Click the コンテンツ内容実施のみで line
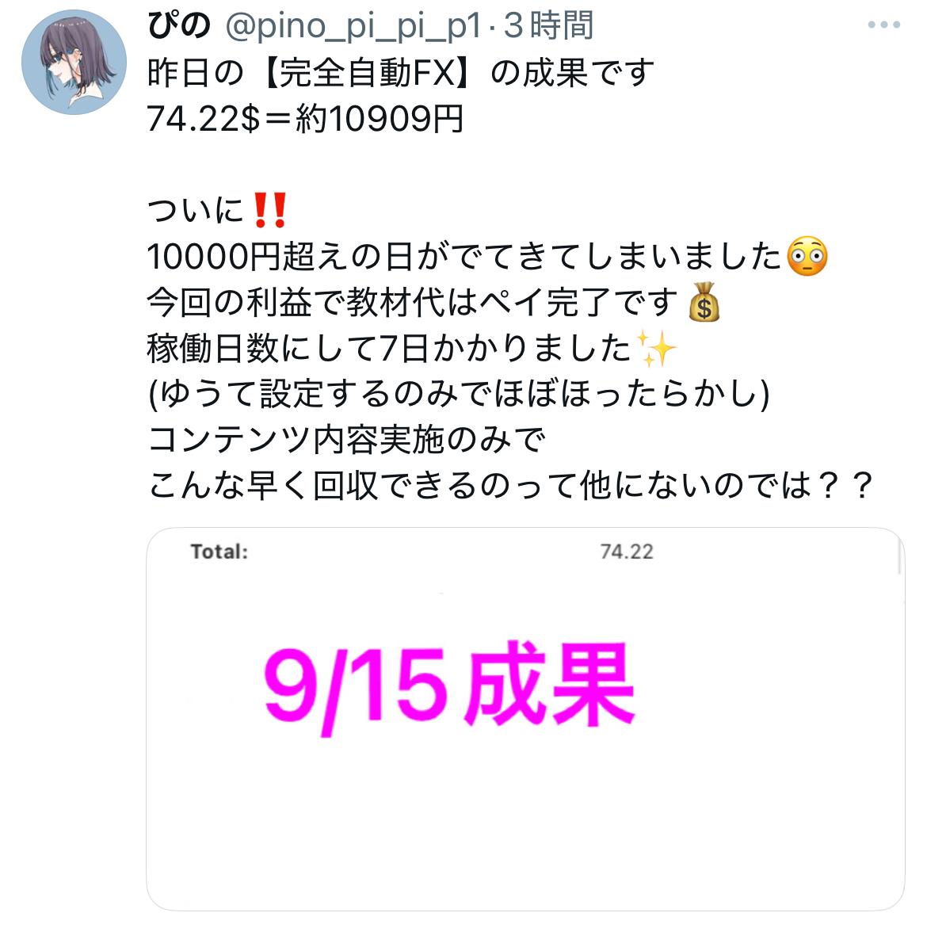Screen dimensions: 927x928 pyautogui.click(x=346, y=440)
